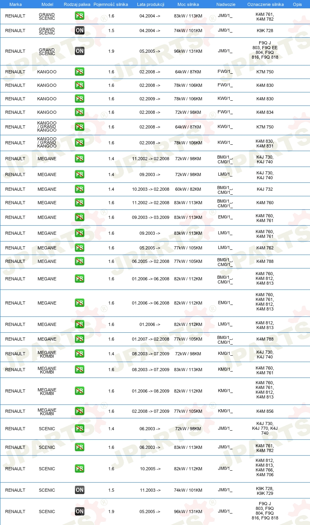Click the 10.2005 -> production date cell
310x525 pixels.
tap(150, 469)
